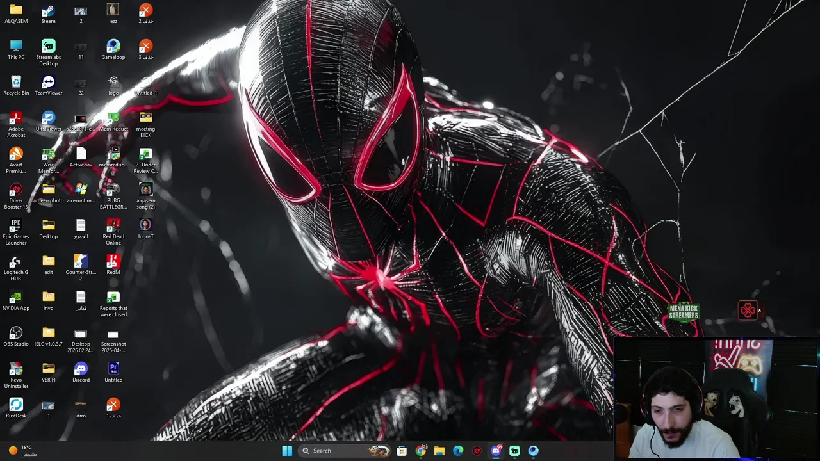The width and height of the screenshot is (820, 461).
Task: Open the ameen photo folder
Action: (x=48, y=193)
